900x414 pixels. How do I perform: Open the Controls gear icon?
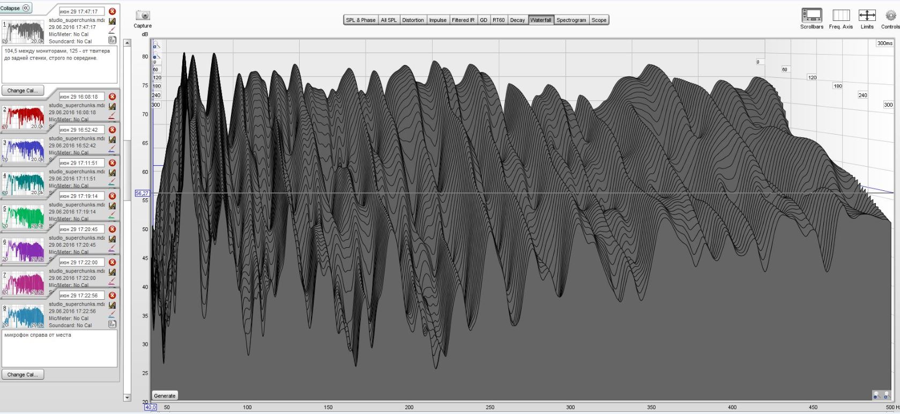(x=891, y=15)
